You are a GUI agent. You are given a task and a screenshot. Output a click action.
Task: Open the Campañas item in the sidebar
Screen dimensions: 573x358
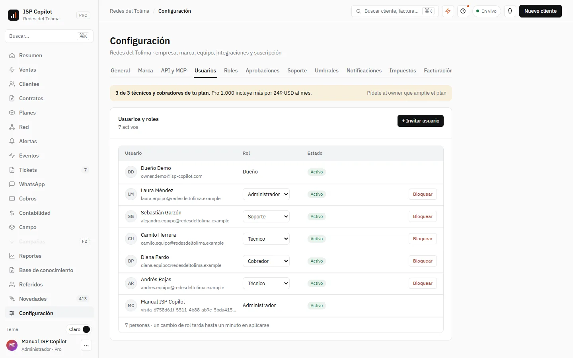click(49, 241)
